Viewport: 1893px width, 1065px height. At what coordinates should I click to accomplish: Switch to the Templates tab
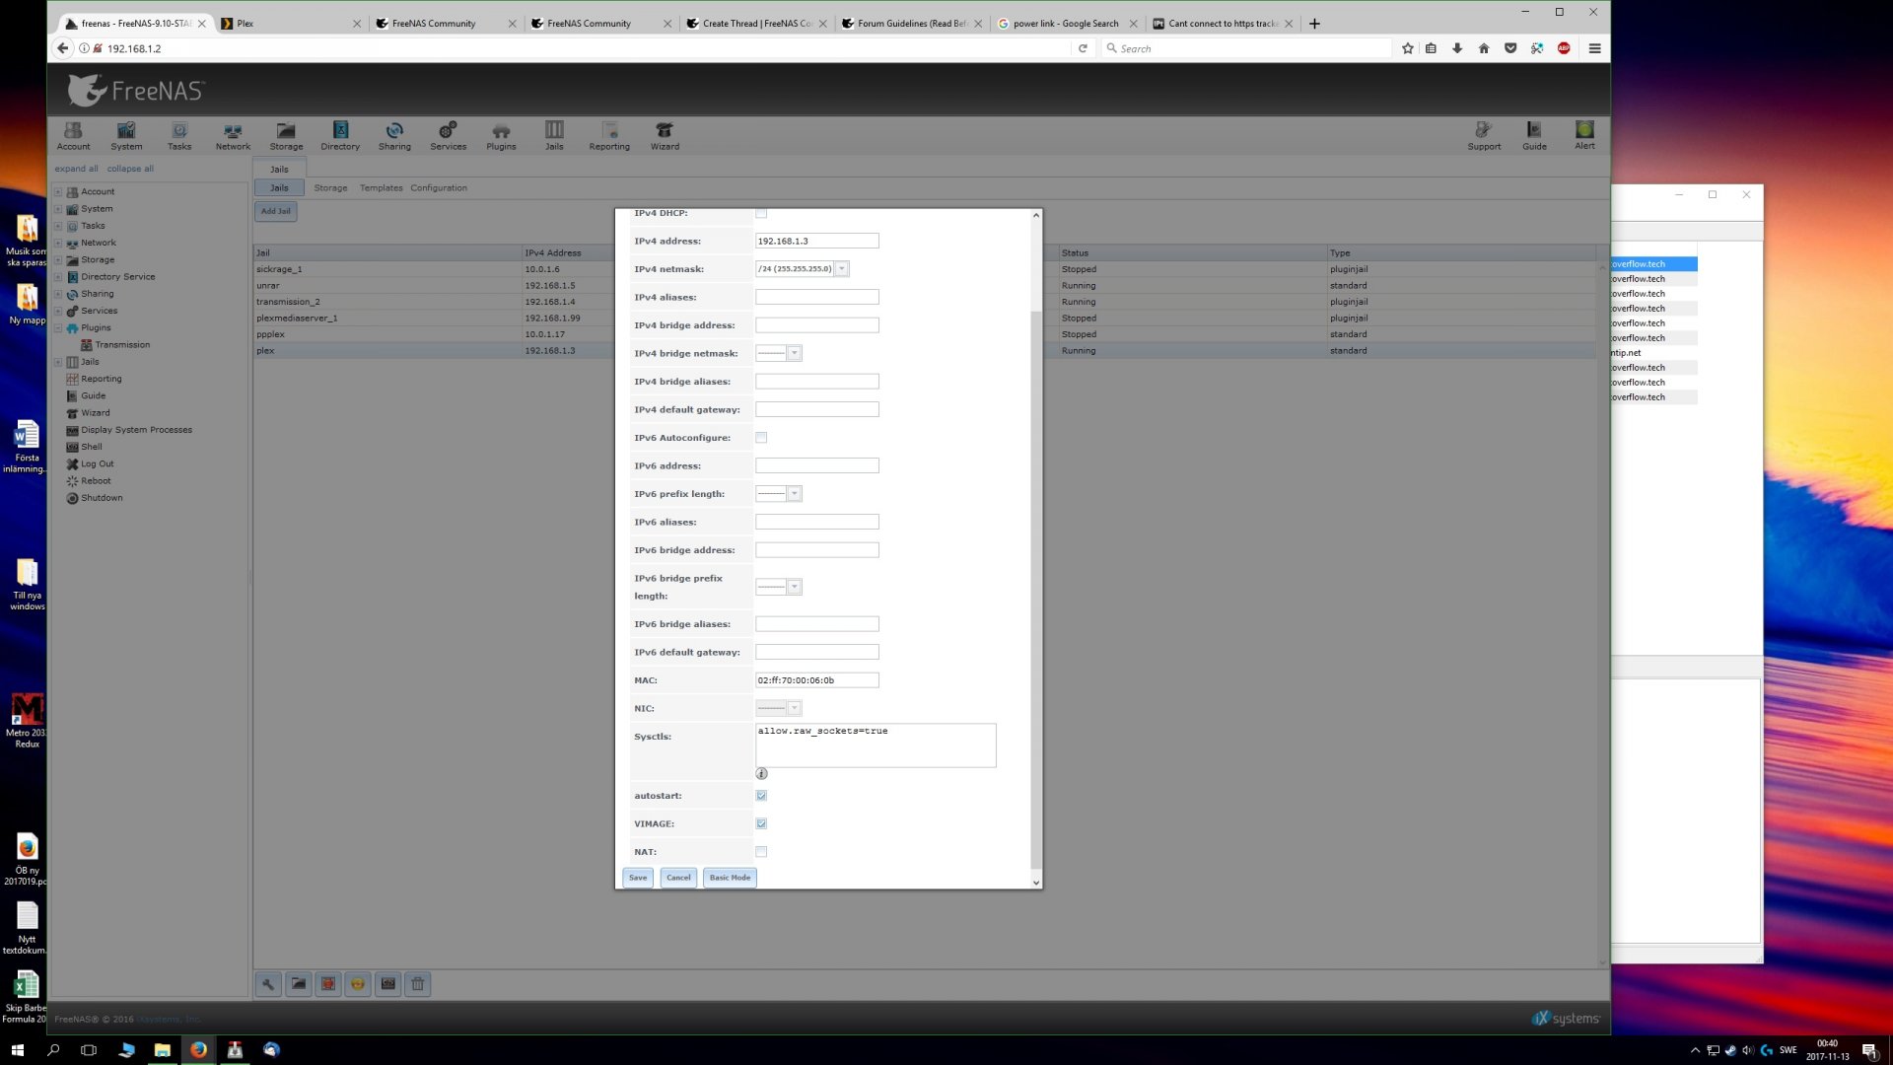[381, 188]
